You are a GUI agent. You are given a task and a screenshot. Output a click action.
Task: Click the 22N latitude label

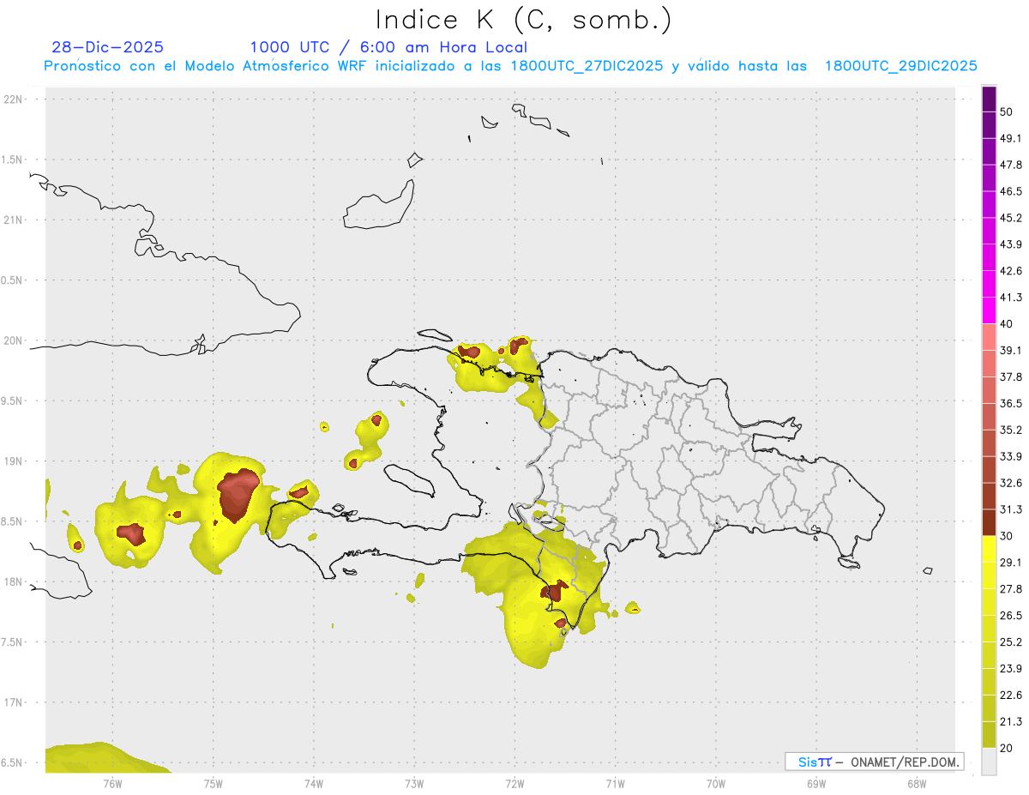(12, 99)
